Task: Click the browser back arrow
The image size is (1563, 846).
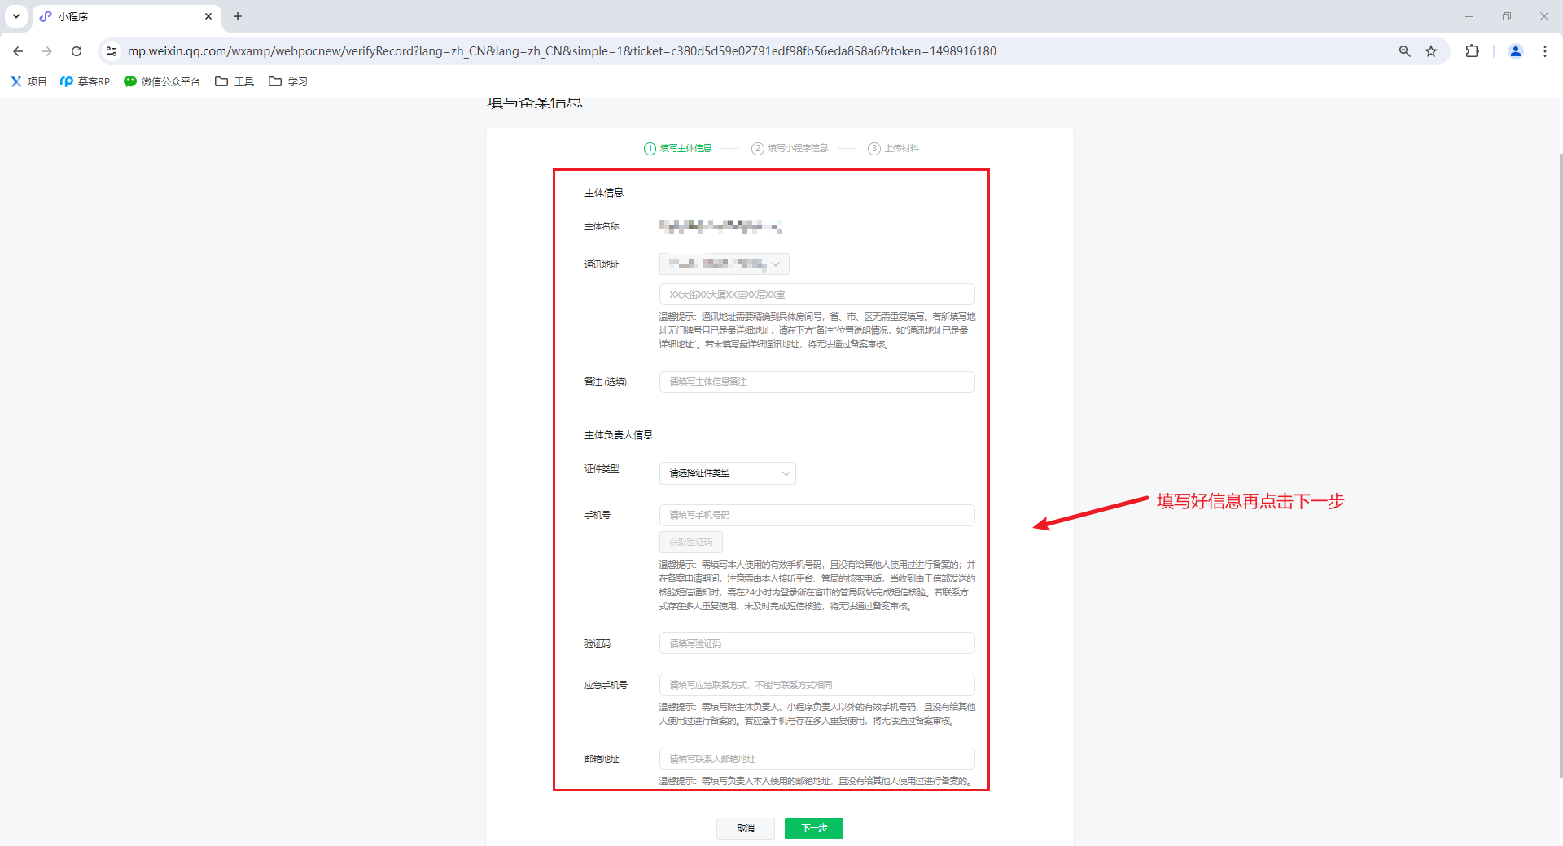Action: [x=18, y=51]
